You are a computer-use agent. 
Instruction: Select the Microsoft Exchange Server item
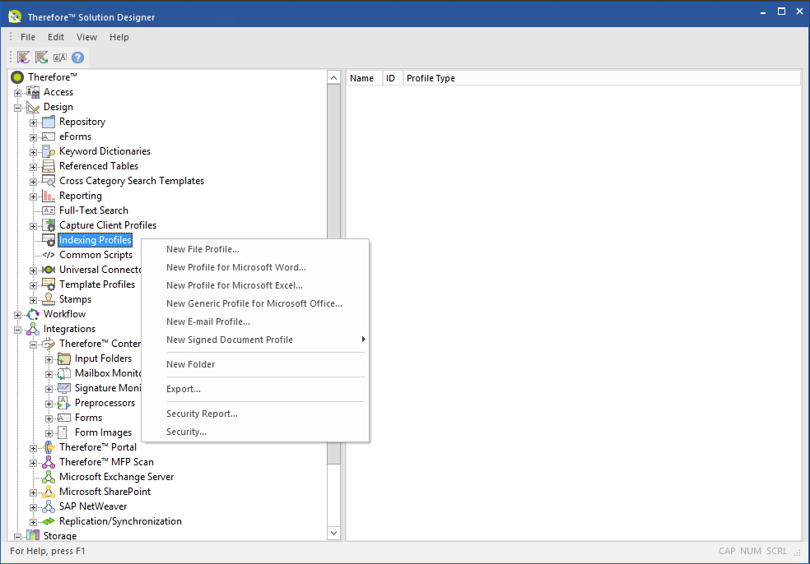pos(117,478)
